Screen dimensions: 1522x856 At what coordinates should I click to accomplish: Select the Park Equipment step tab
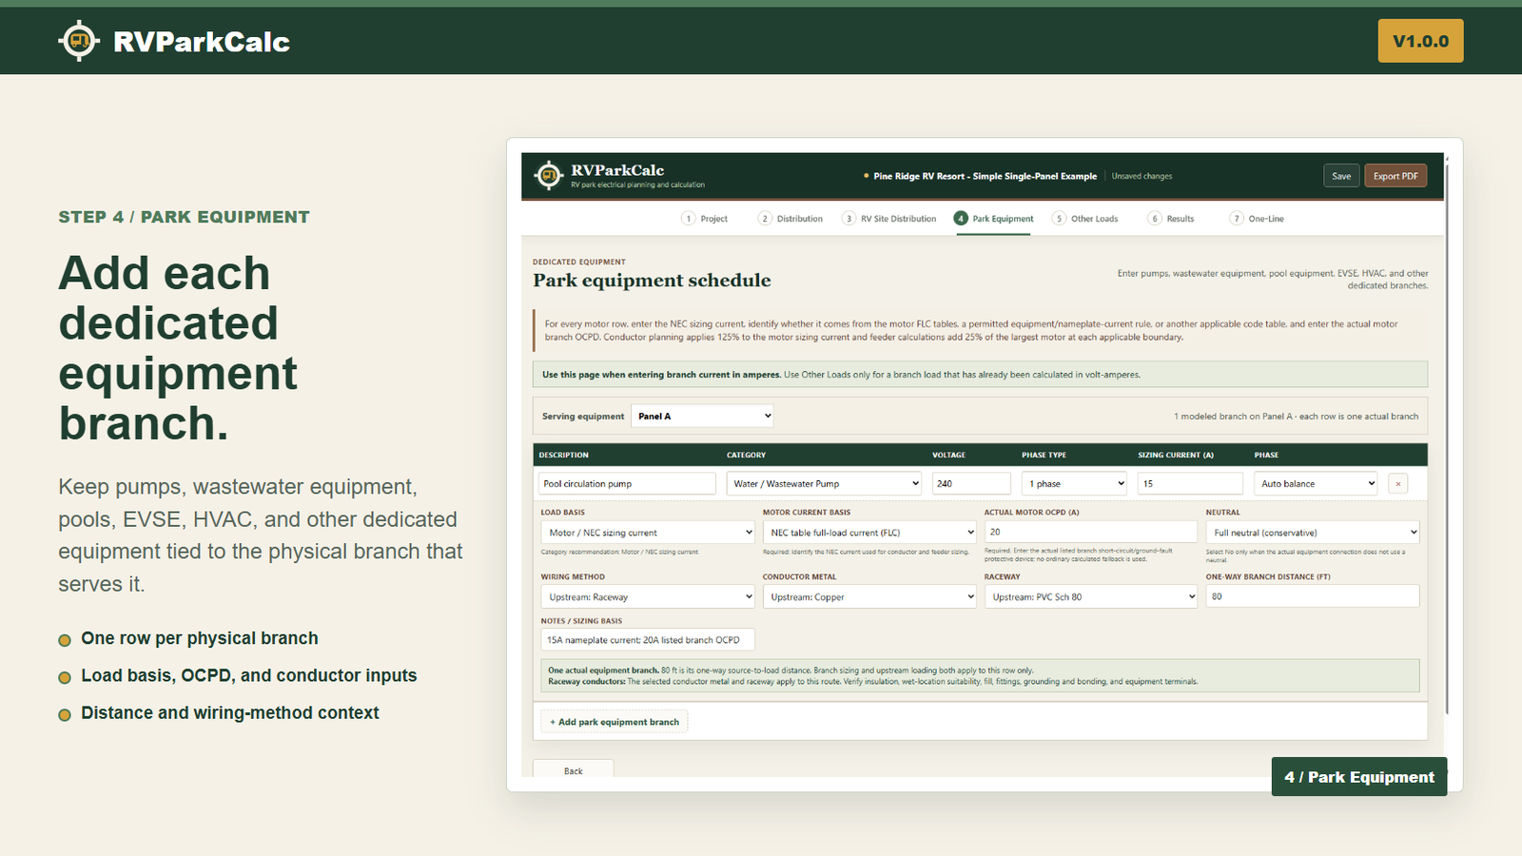(994, 219)
